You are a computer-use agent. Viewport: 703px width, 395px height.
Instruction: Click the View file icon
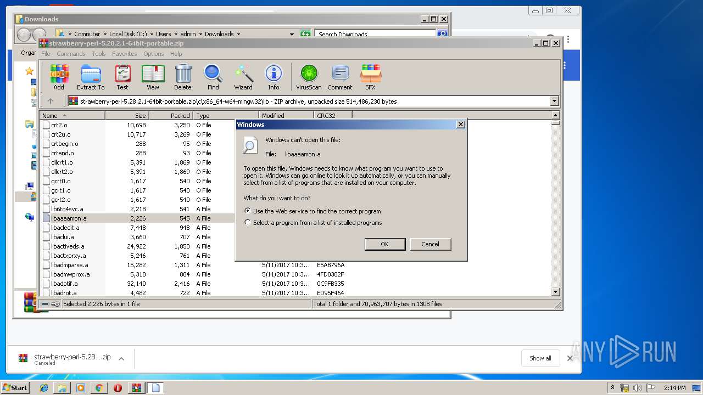click(153, 77)
